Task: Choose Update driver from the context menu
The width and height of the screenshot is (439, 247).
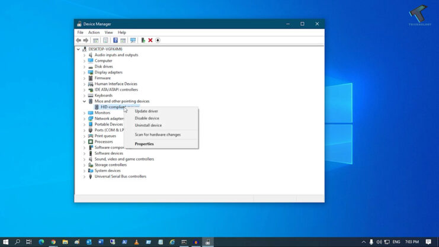Action: tap(146, 111)
